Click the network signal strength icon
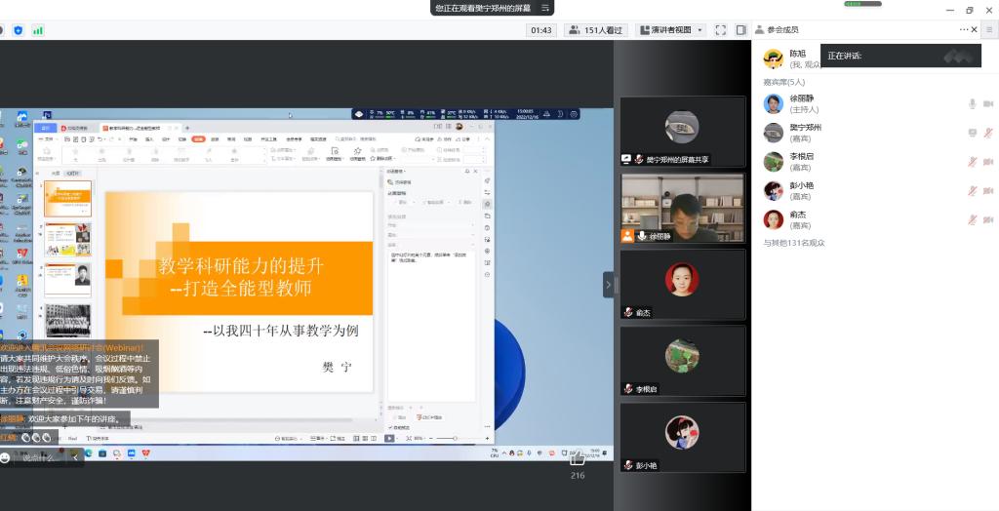 click(x=38, y=30)
